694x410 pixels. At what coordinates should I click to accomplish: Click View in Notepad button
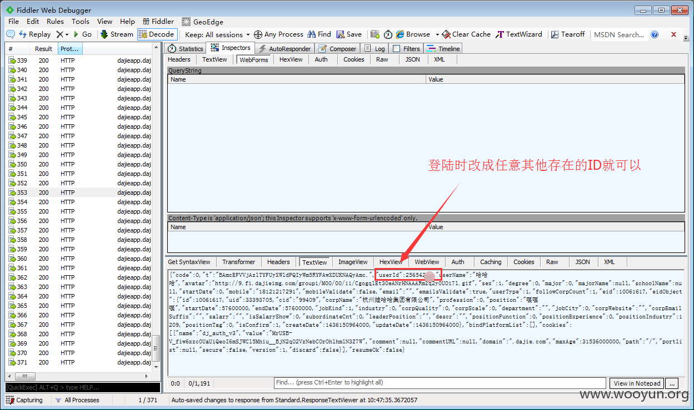pyautogui.click(x=637, y=383)
